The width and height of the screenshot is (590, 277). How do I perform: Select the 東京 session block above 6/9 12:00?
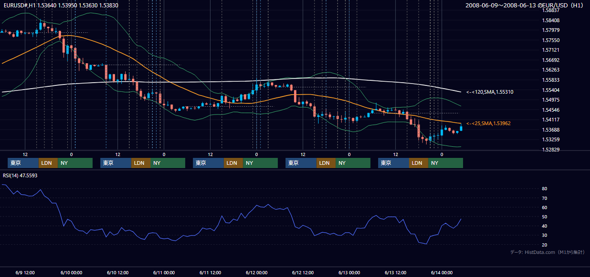23,163
